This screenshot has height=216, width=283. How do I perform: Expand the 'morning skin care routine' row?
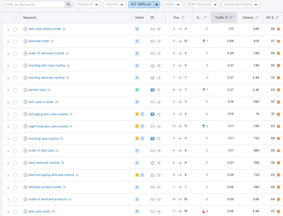(x=8, y=66)
